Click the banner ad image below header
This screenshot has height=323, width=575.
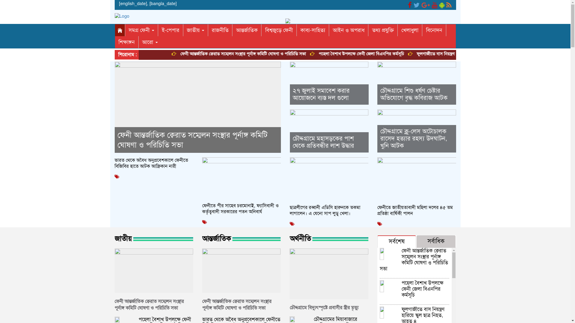[x=288, y=21]
